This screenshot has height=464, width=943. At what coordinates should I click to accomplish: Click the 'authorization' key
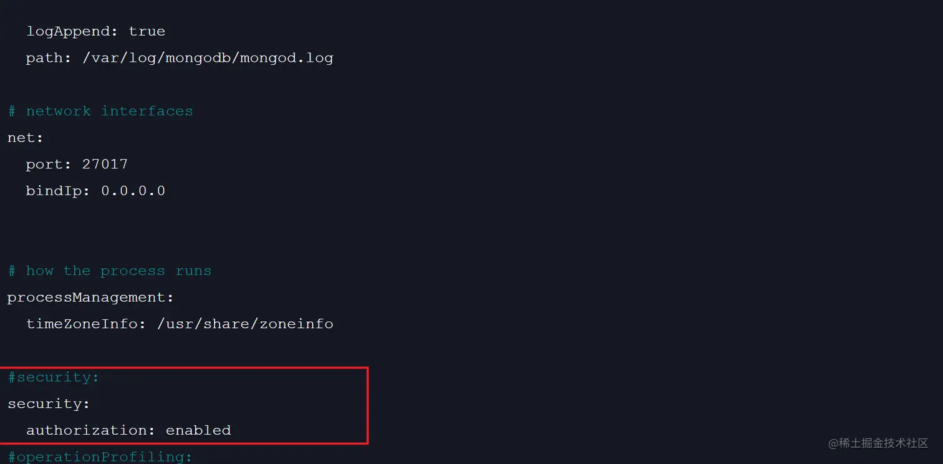tap(91, 430)
